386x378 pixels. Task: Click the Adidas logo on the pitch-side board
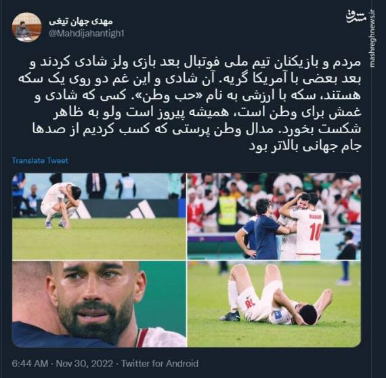142,210
